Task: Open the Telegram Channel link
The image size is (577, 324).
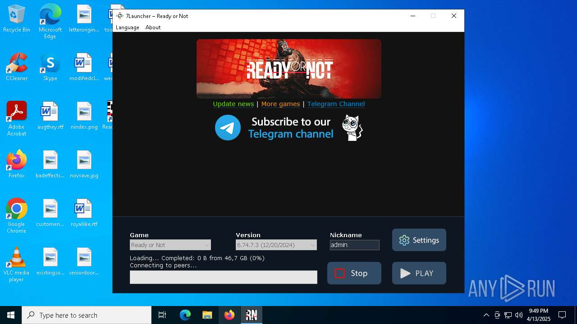Action: pos(336,104)
